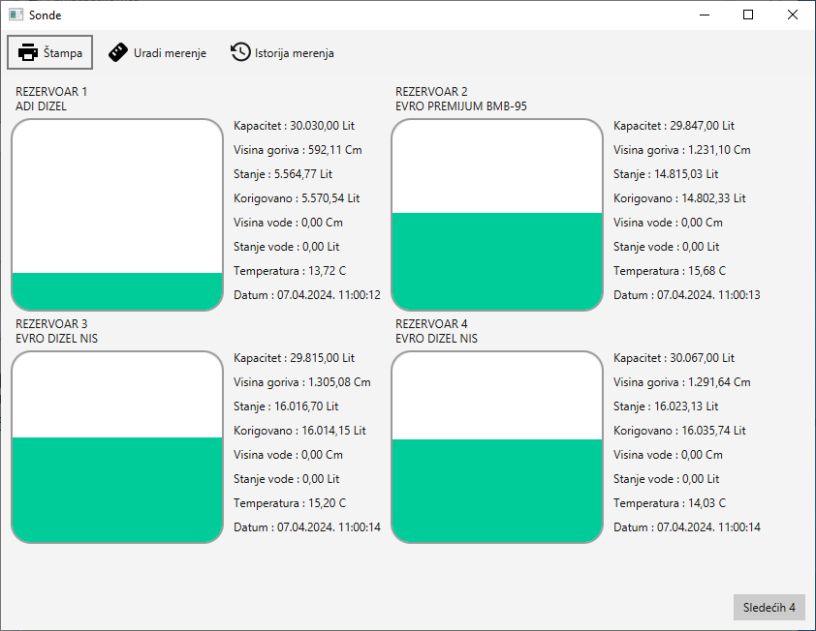The image size is (816, 631).
Task: Click the Štampa button label
Action: point(63,53)
